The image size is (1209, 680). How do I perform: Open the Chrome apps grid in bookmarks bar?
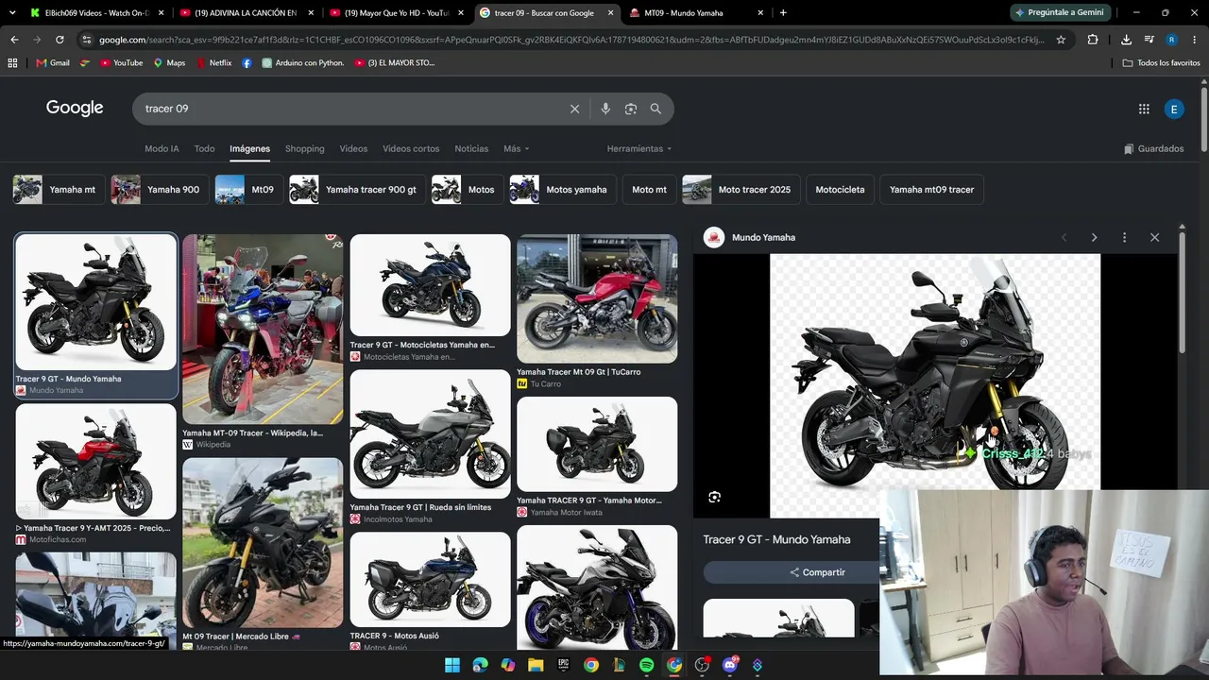[12, 62]
